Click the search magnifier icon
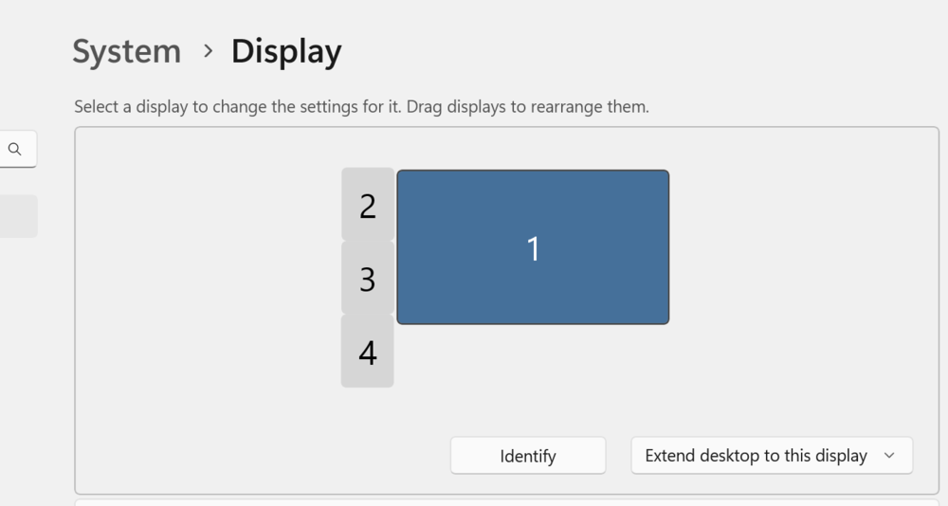 pos(14,149)
